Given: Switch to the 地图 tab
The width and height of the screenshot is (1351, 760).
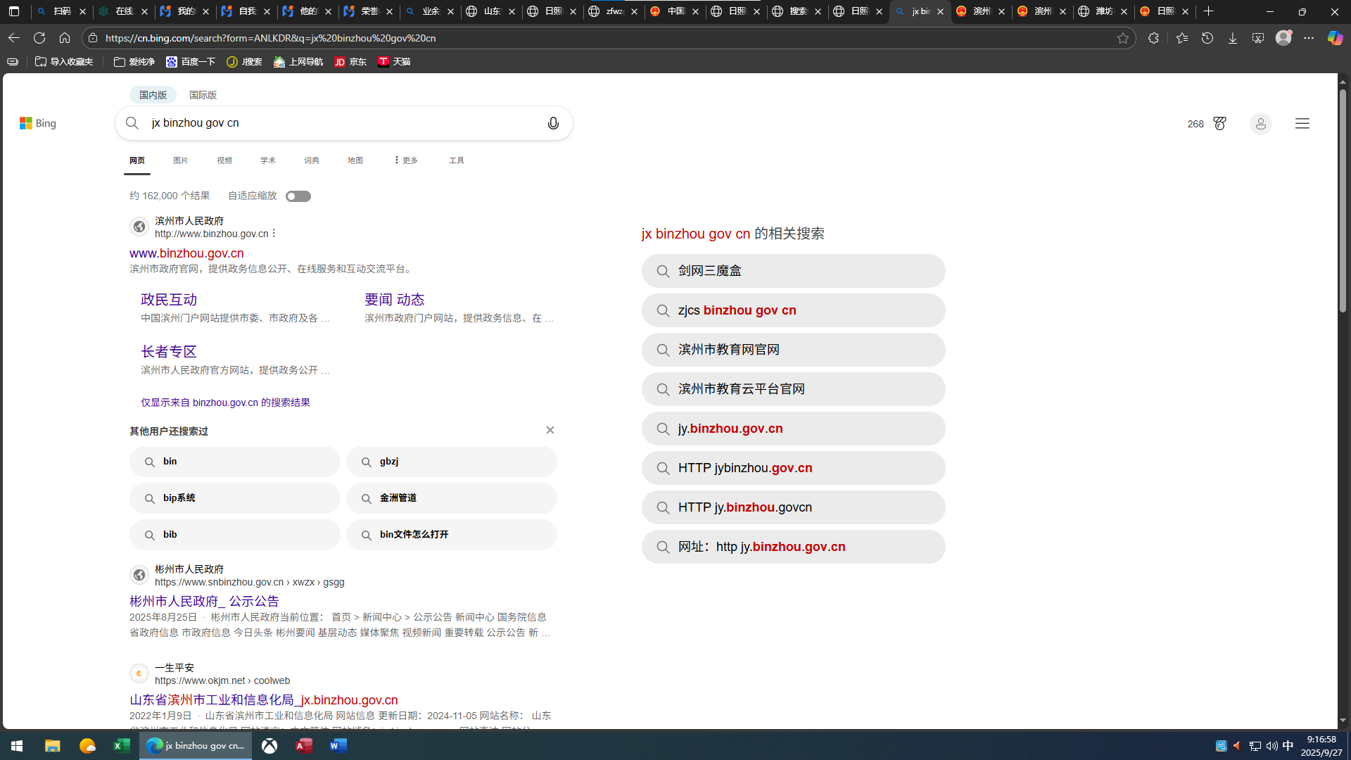Looking at the screenshot, I should [355, 160].
